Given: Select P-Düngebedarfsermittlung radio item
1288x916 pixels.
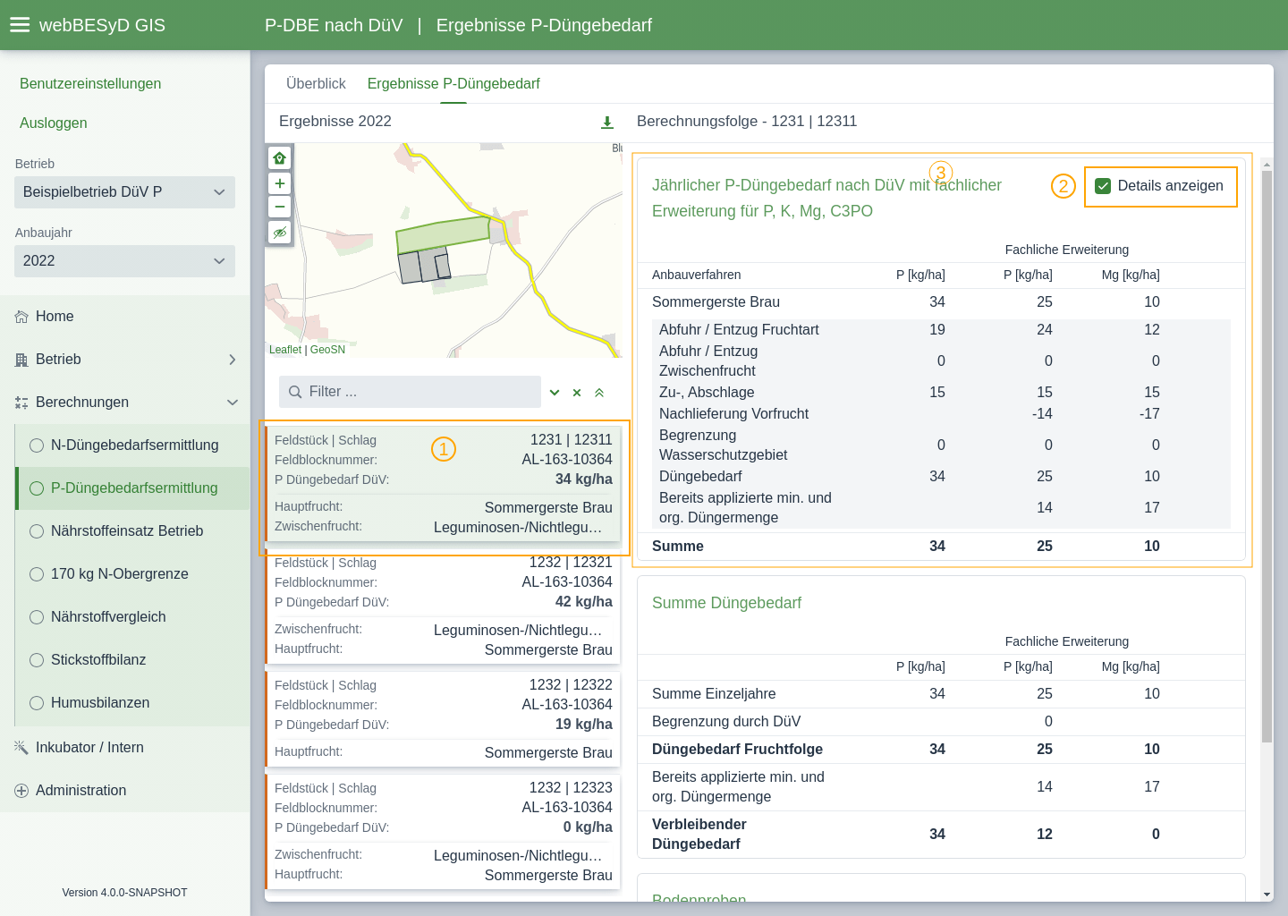Looking at the screenshot, I should tap(132, 488).
